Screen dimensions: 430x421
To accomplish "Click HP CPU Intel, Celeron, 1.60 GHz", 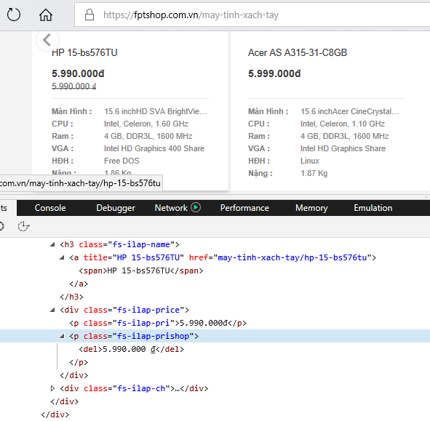I will (146, 124).
